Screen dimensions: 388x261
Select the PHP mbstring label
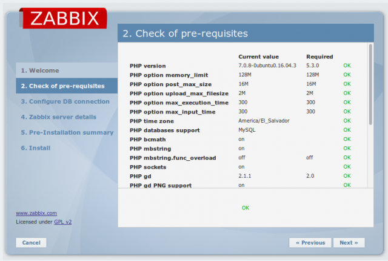[x=150, y=149]
